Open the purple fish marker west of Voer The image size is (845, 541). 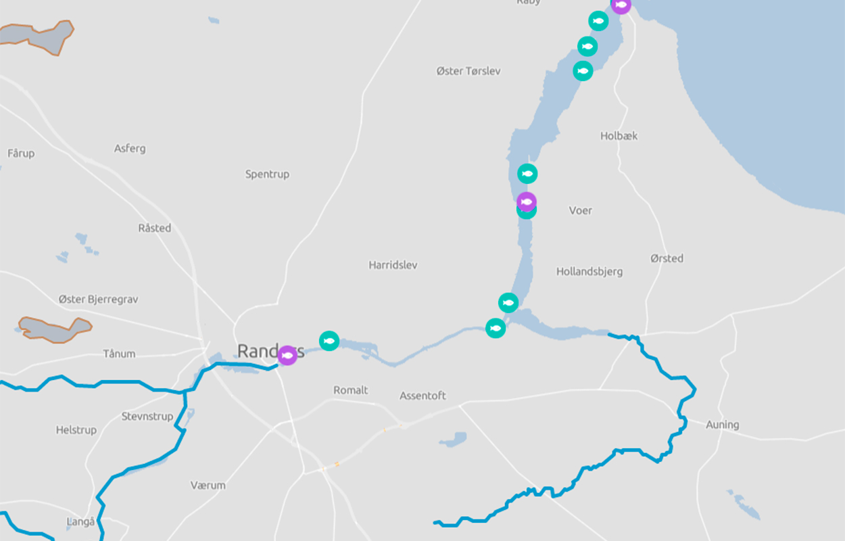click(527, 202)
